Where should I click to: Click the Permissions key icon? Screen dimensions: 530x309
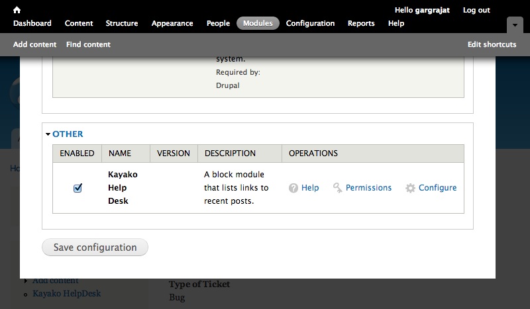[338, 188]
